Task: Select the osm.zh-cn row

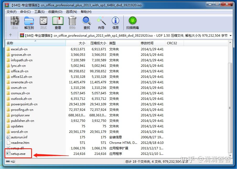Action: point(116,88)
